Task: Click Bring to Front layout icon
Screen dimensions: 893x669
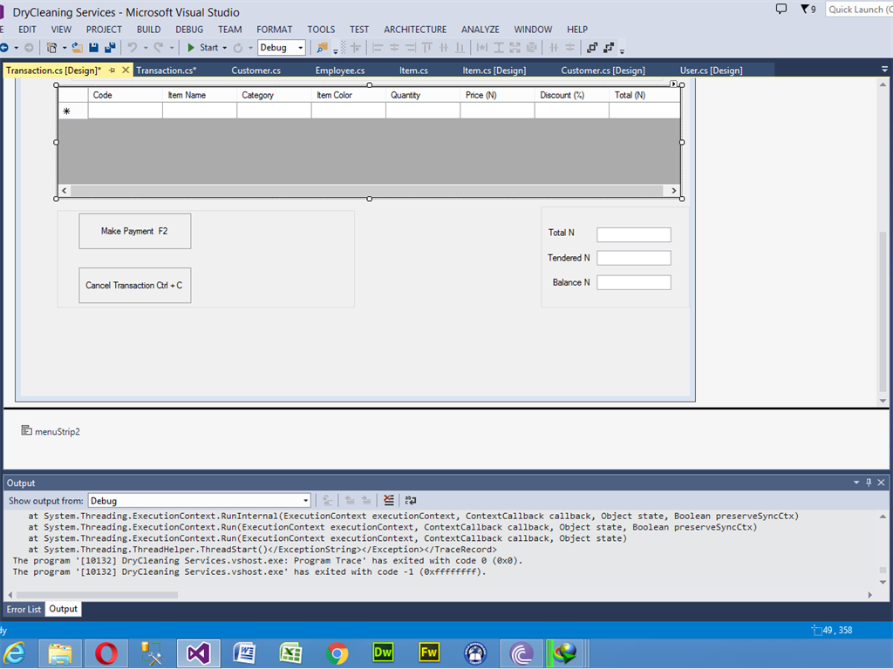Action: click(x=592, y=48)
